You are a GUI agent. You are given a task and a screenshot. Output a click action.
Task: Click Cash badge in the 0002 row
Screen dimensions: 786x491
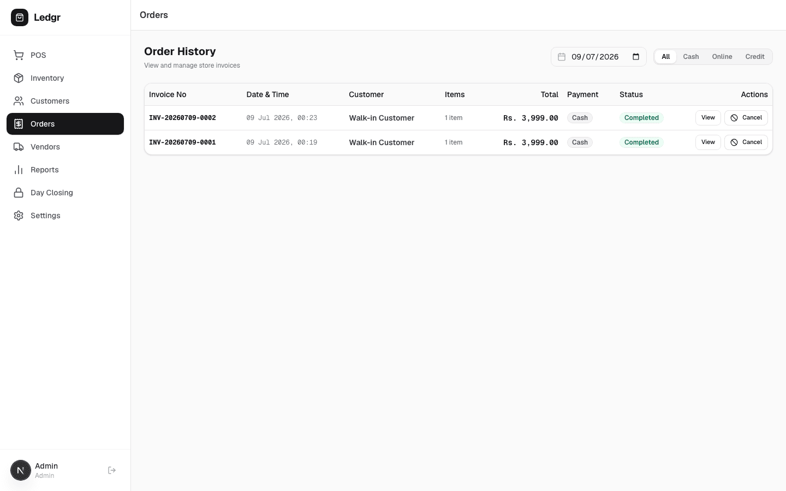click(x=580, y=118)
